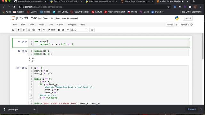This screenshot has height=115, width=205.
Task: Rename notebook by clicking main title
Action: 34,18
